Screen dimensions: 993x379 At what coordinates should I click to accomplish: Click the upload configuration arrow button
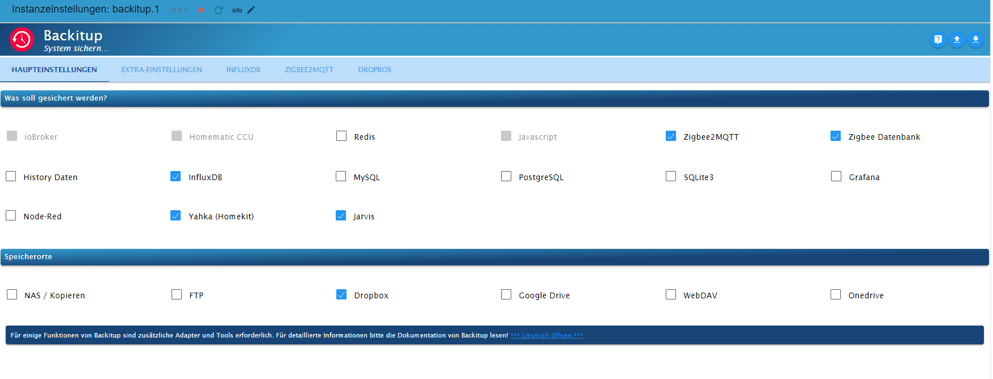957,39
